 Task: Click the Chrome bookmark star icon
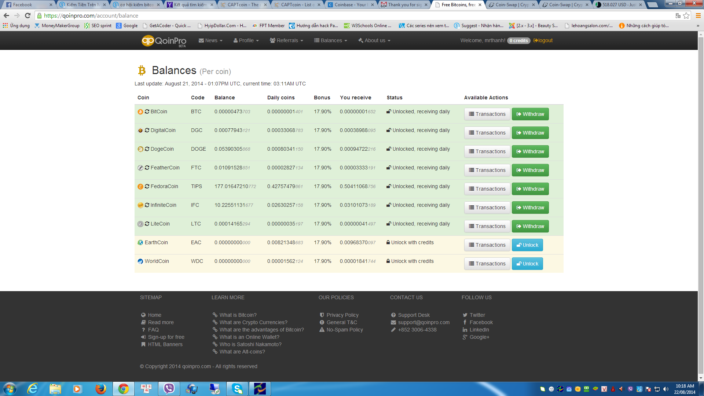[686, 16]
